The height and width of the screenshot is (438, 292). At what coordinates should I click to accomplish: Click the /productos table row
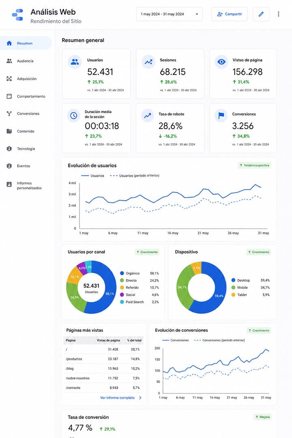coord(103,359)
